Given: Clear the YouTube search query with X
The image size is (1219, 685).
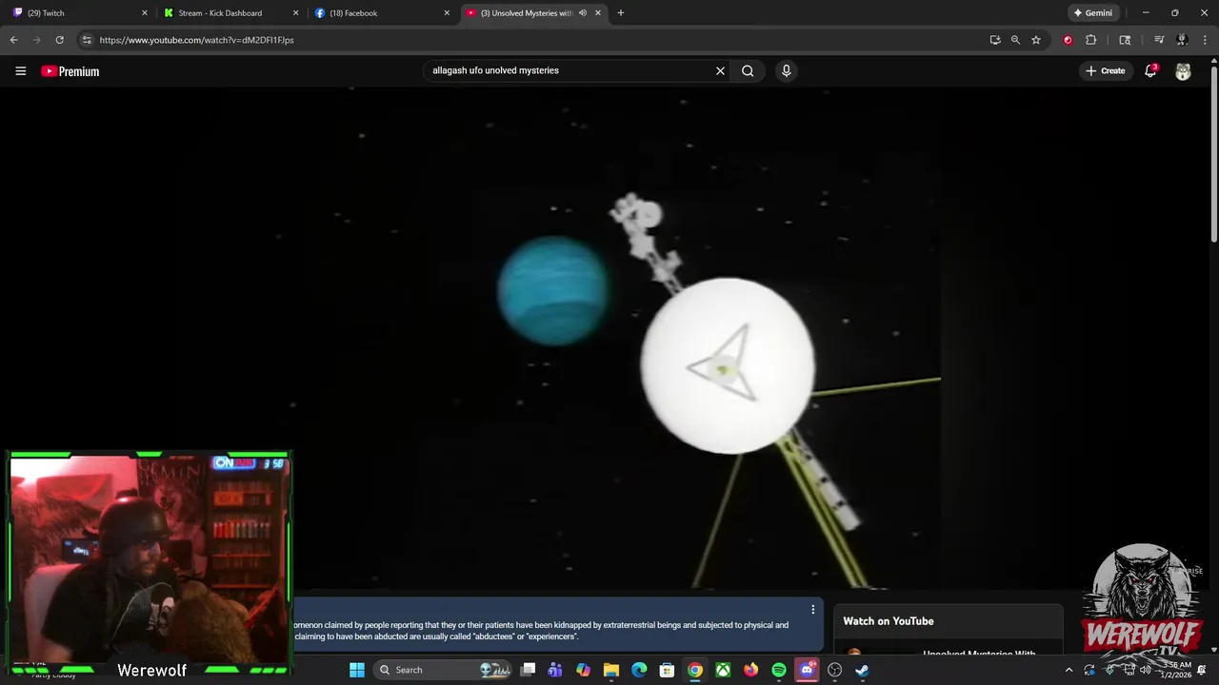Looking at the screenshot, I should [720, 70].
